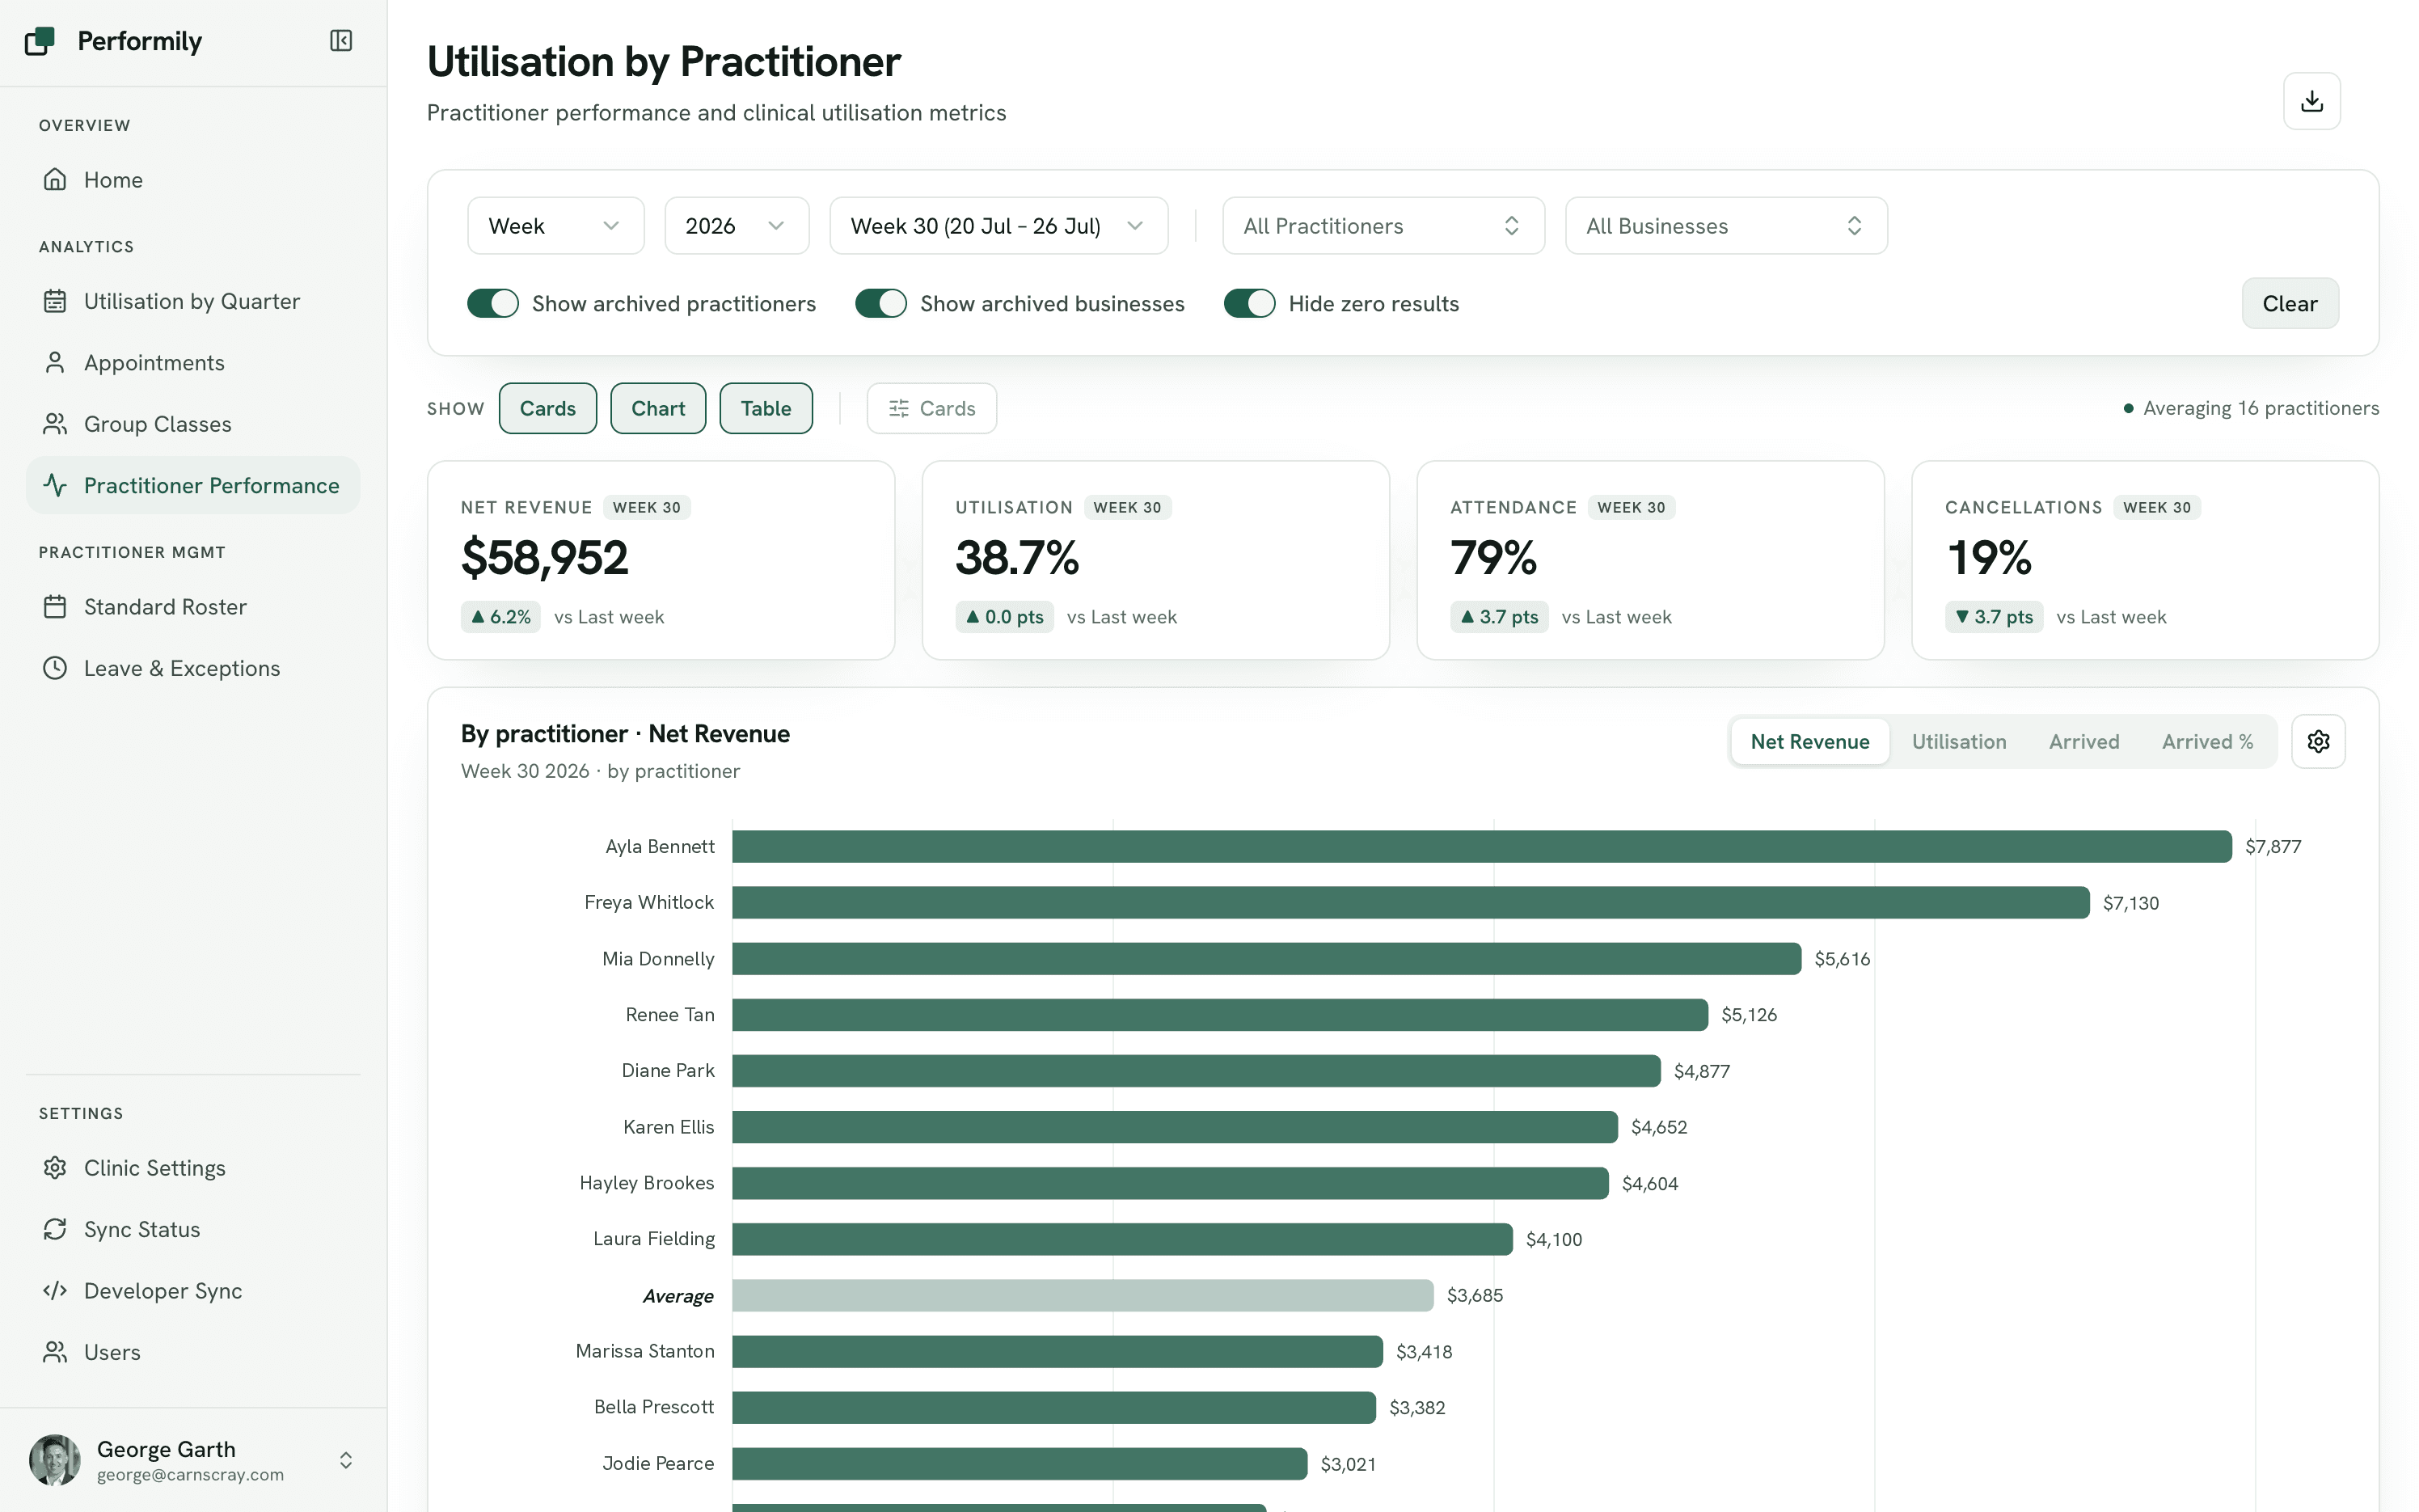2419x1512 pixels.
Task: Open chart settings gear icon
Action: pos(2318,741)
